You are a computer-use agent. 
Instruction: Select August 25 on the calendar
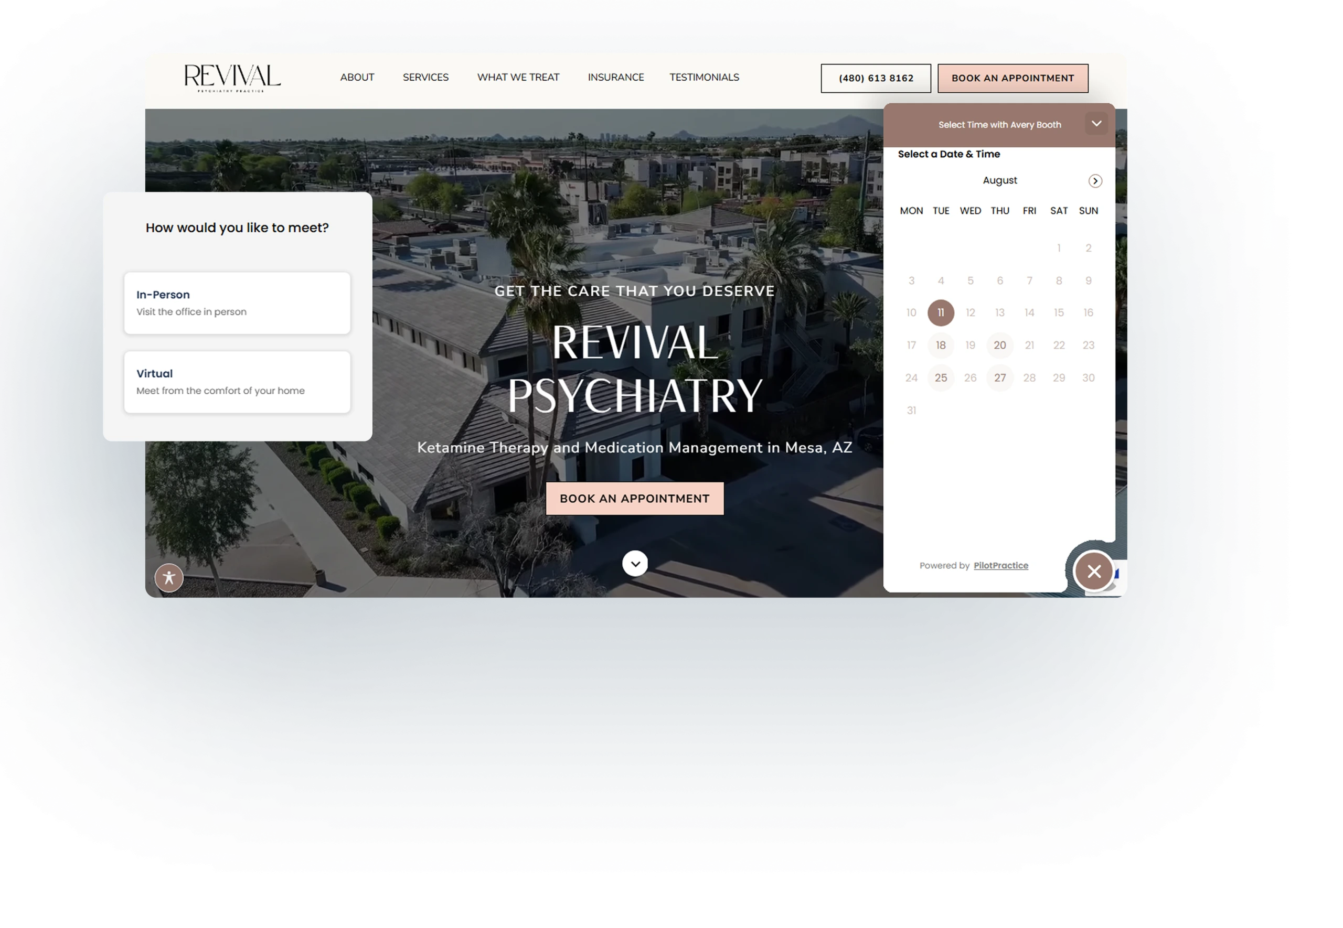coord(940,378)
